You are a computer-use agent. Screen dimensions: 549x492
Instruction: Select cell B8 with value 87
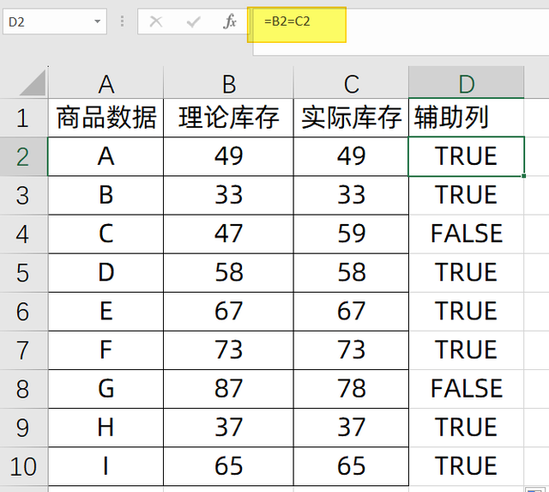click(228, 389)
